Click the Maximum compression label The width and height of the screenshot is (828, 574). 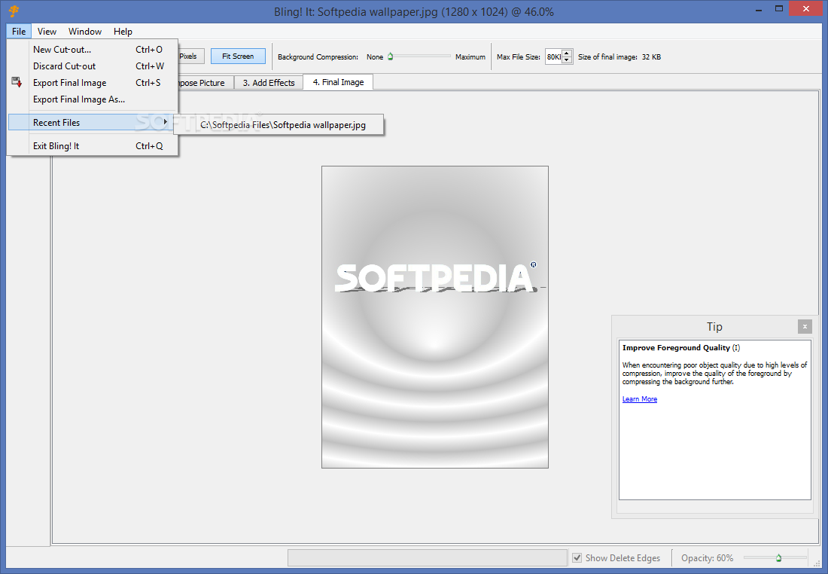(x=470, y=56)
